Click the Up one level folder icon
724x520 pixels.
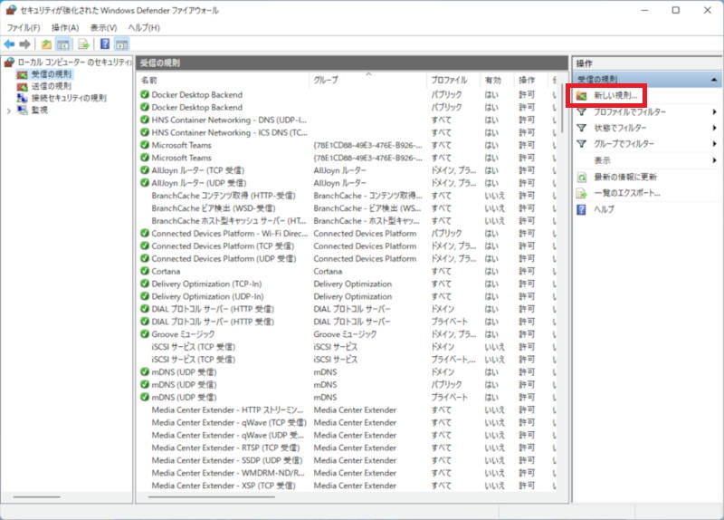tap(47, 44)
